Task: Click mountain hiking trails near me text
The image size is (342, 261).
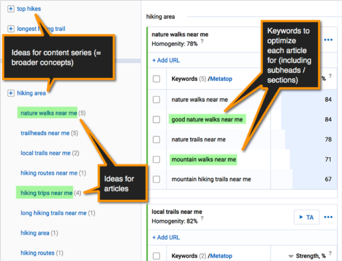Action: pos(211,180)
